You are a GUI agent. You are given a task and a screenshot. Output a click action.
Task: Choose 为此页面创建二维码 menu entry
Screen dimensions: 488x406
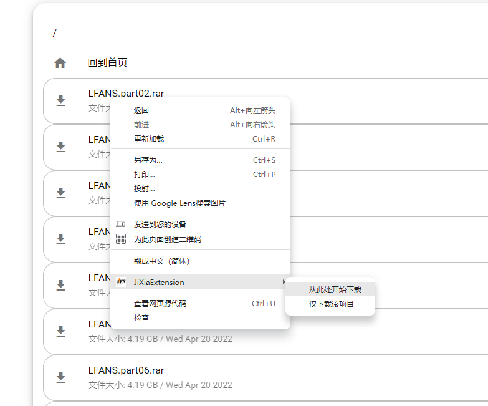tap(201, 239)
